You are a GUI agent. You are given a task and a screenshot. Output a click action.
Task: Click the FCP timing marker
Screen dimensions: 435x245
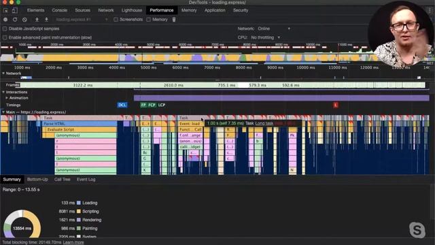coord(152,105)
